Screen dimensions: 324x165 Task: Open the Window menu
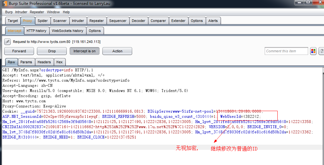pos(53,12)
